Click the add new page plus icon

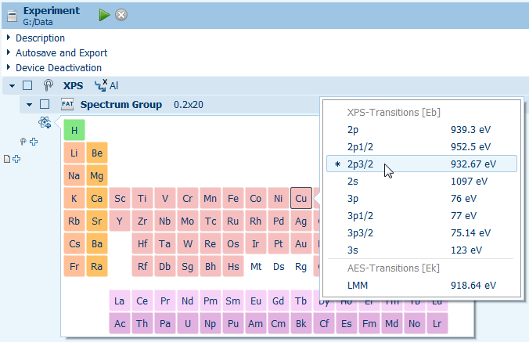[x=12, y=160]
